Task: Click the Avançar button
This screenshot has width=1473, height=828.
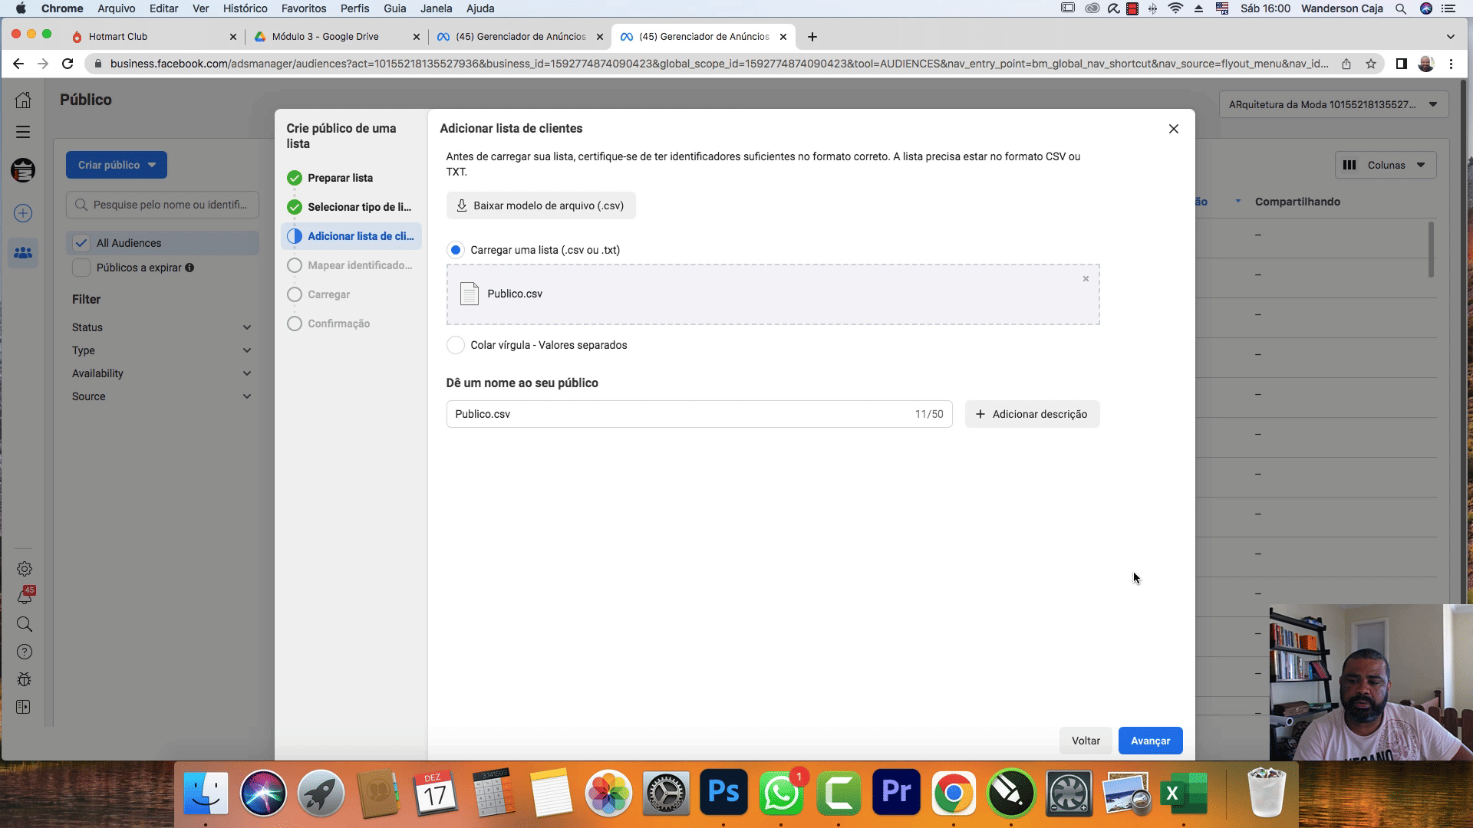Action: [1150, 741]
